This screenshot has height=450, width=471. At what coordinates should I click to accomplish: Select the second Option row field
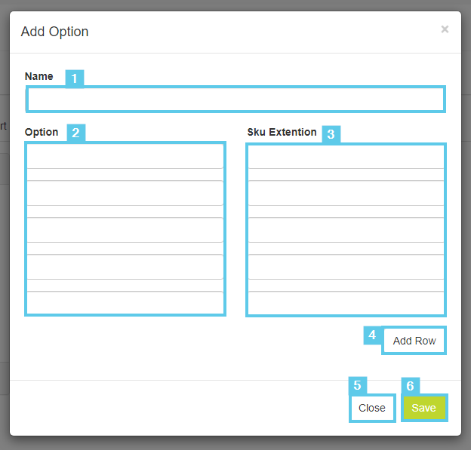pyautogui.click(x=125, y=193)
